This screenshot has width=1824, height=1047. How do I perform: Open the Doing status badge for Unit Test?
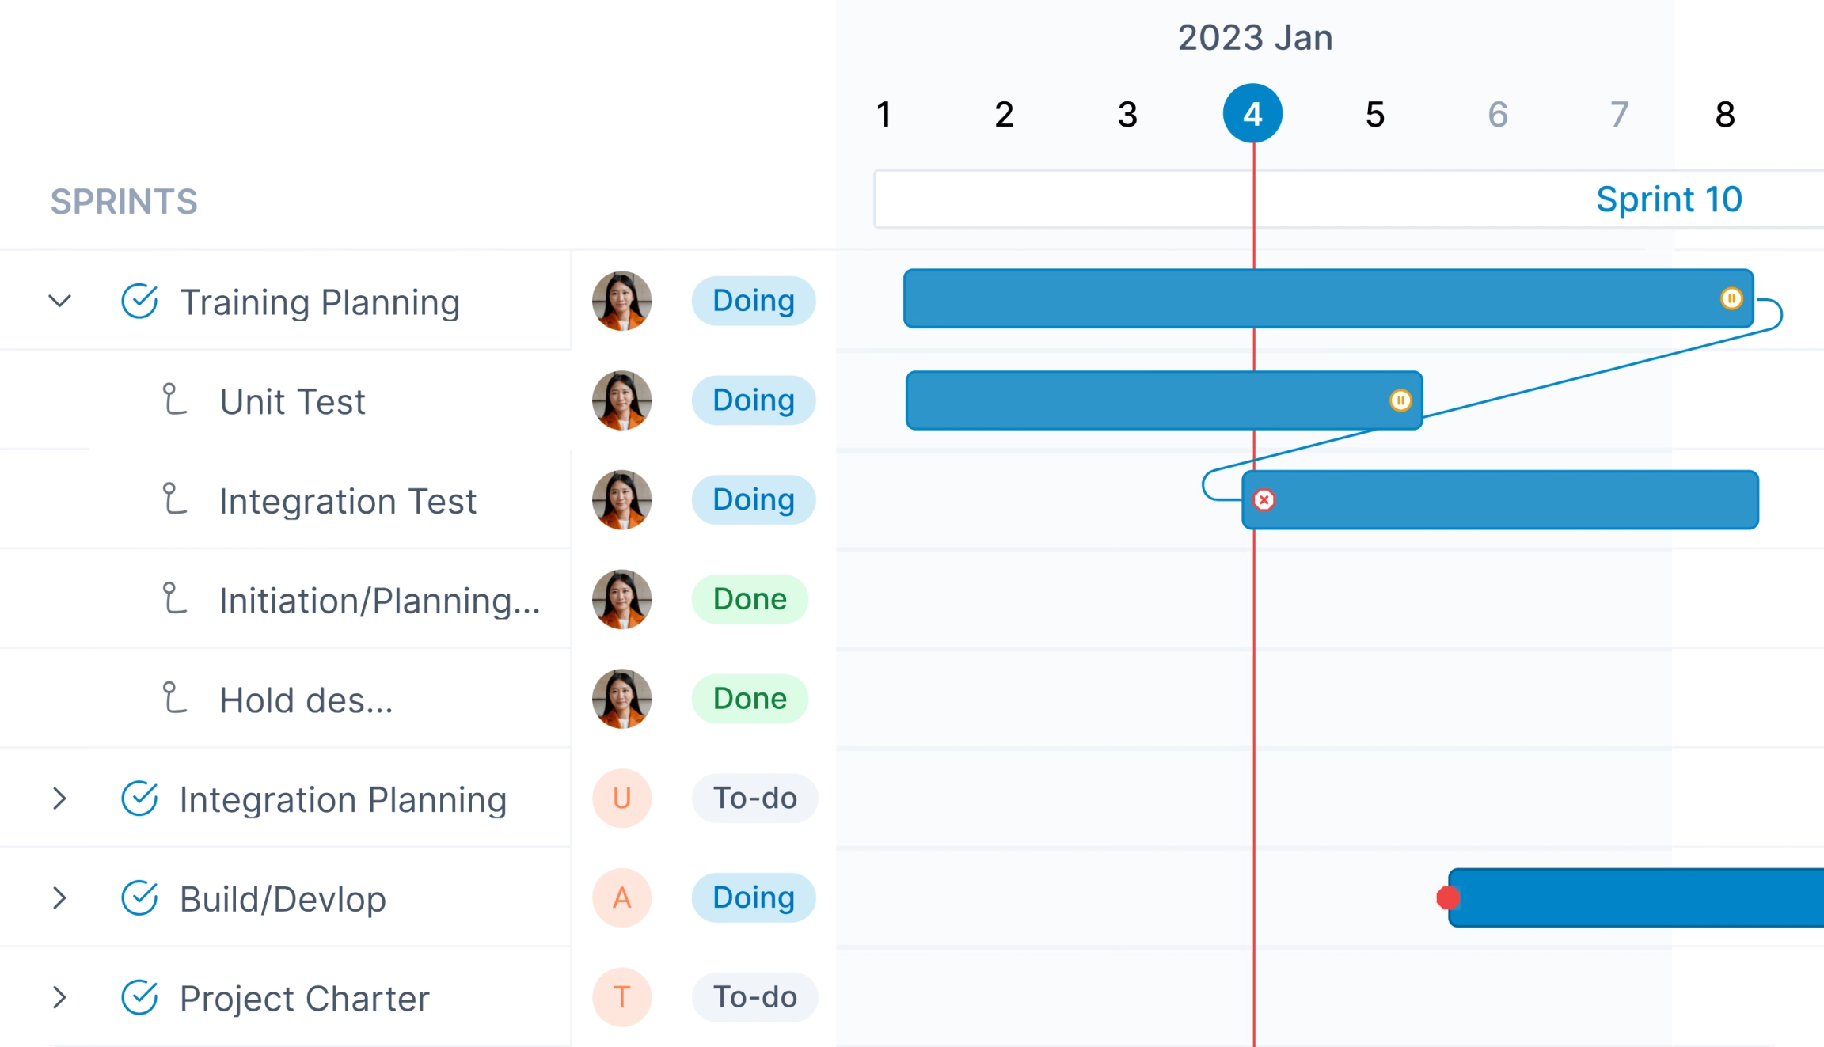753,400
